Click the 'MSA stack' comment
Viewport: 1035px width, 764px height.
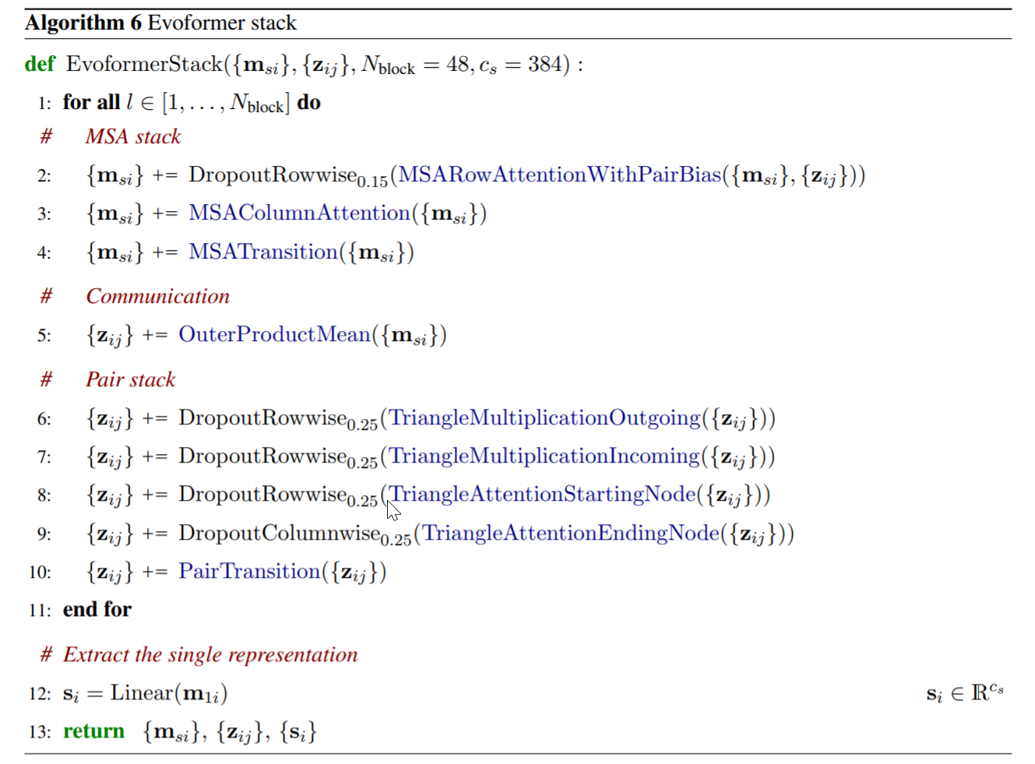pyautogui.click(x=133, y=136)
